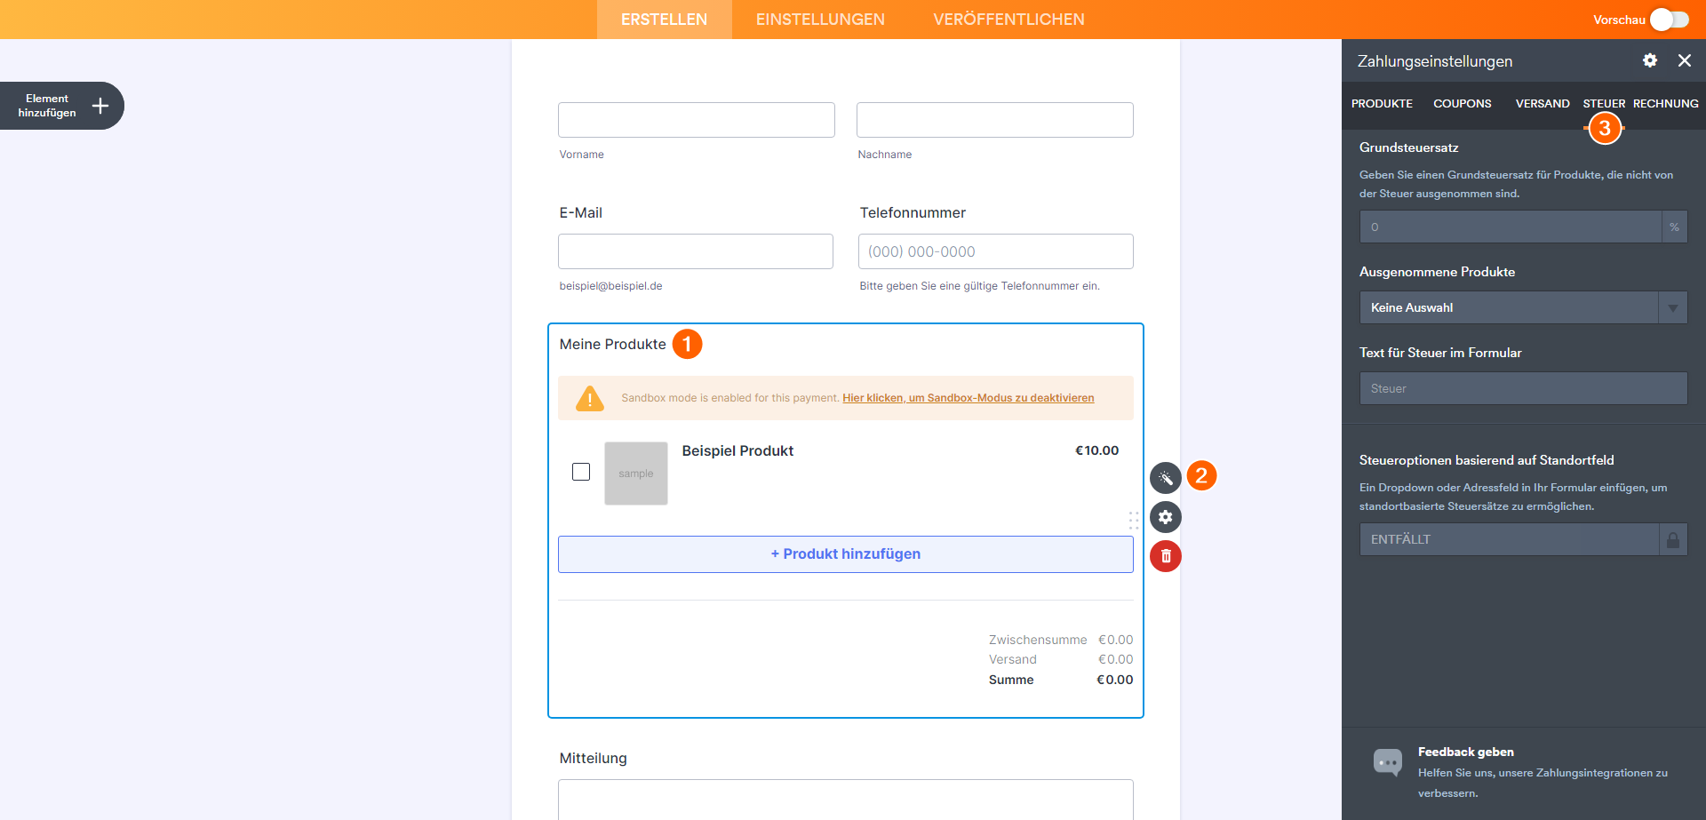
Task: Click the E-Mail field label
Action: [x=581, y=212]
